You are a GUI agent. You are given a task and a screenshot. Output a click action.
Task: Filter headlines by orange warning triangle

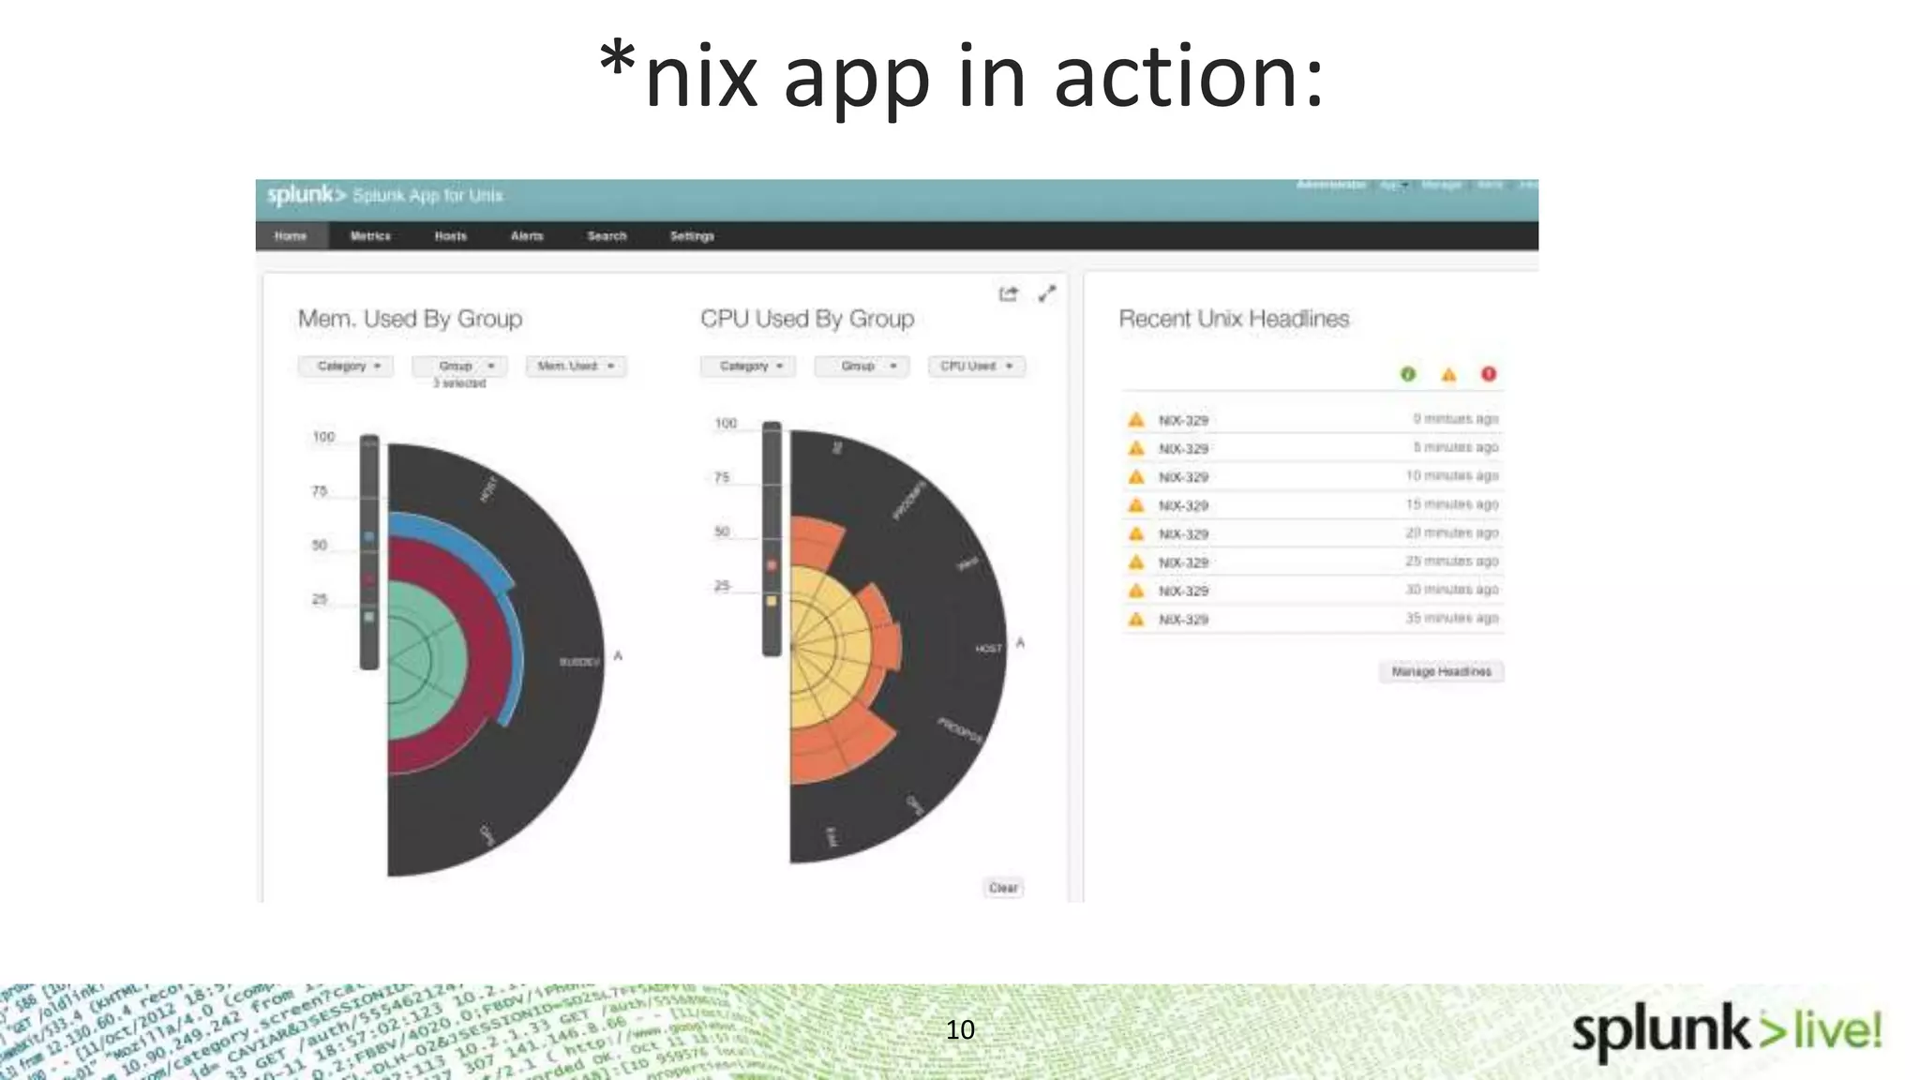tap(1448, 375)
